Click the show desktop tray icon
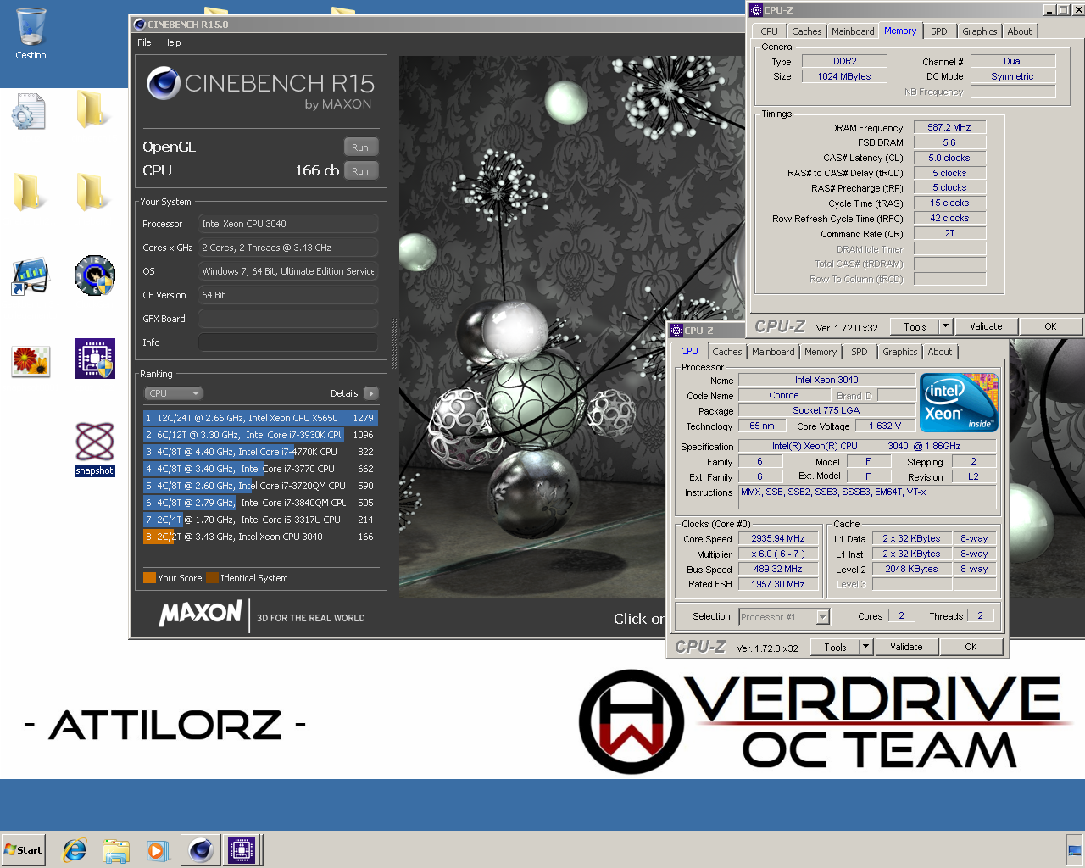The image size is (1085, 868). [1075, 850]
